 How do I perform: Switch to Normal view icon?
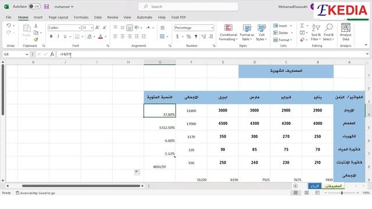[x=296, y=193]
